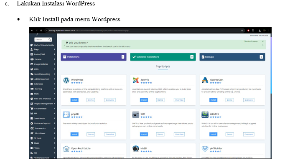Click the Top Scripts heading
285x160 pixels.
(x=163, y=66)
